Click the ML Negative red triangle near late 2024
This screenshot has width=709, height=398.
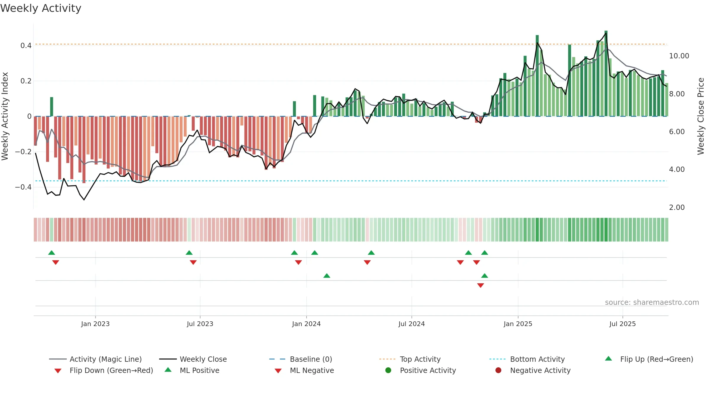[481, 285]
